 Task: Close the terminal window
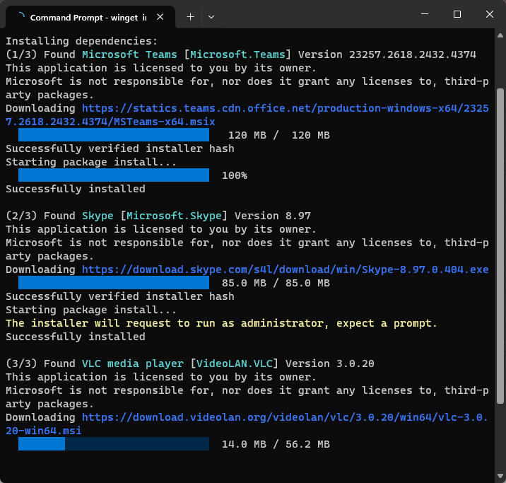pos(489,15)
